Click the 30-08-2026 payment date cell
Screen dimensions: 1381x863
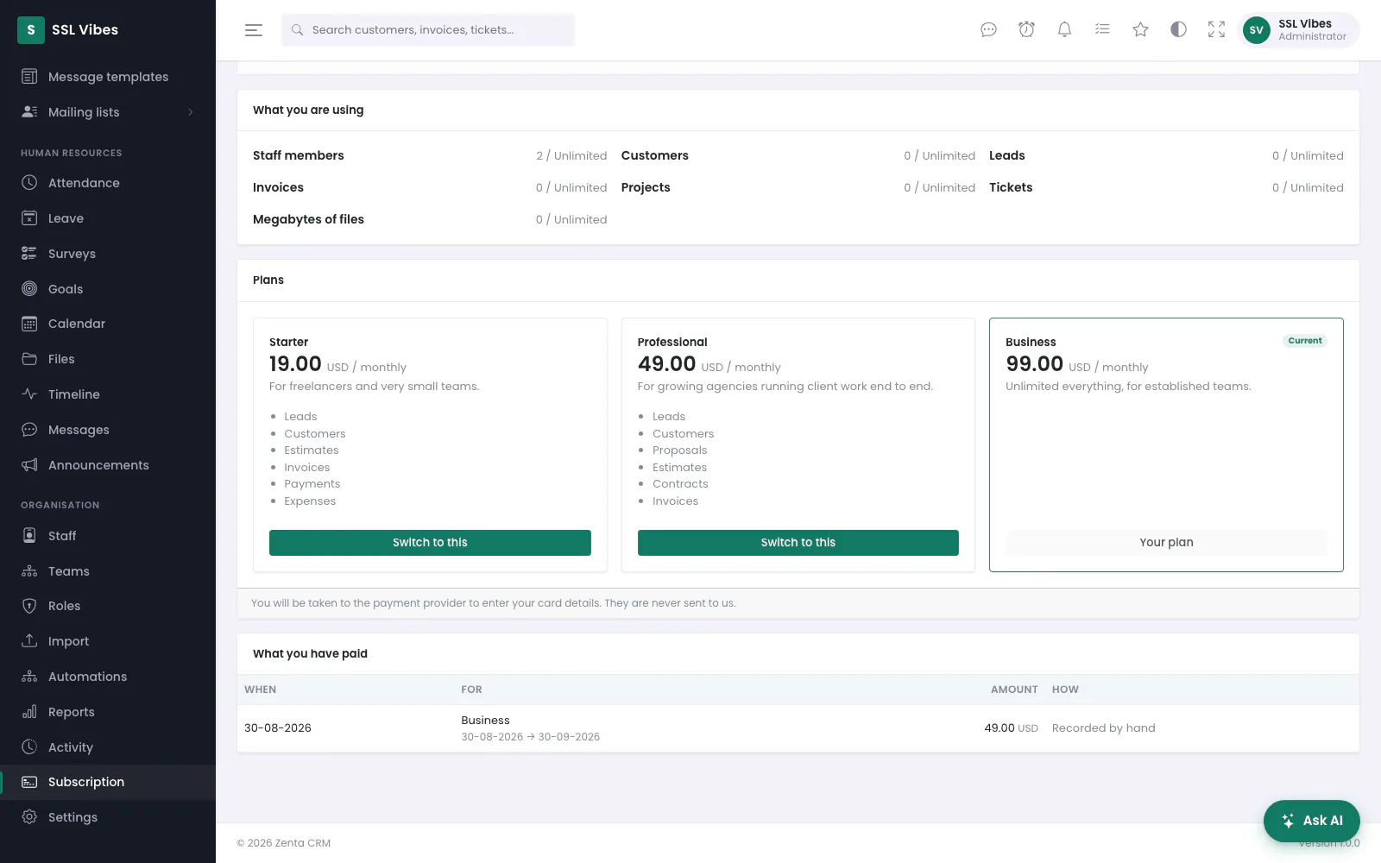pos(278,728)
